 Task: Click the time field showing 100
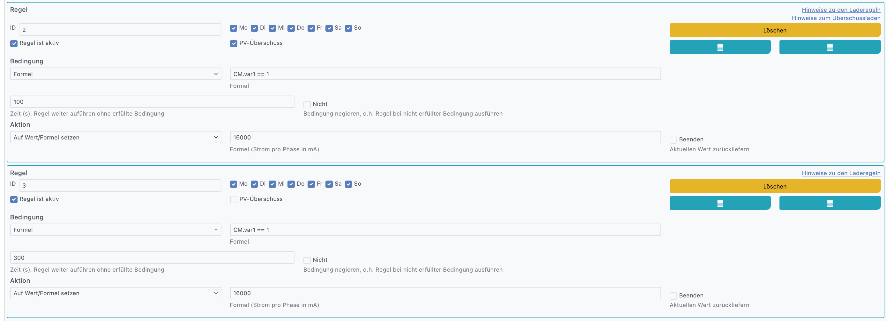pyautogui.click(x=153, y=102)
